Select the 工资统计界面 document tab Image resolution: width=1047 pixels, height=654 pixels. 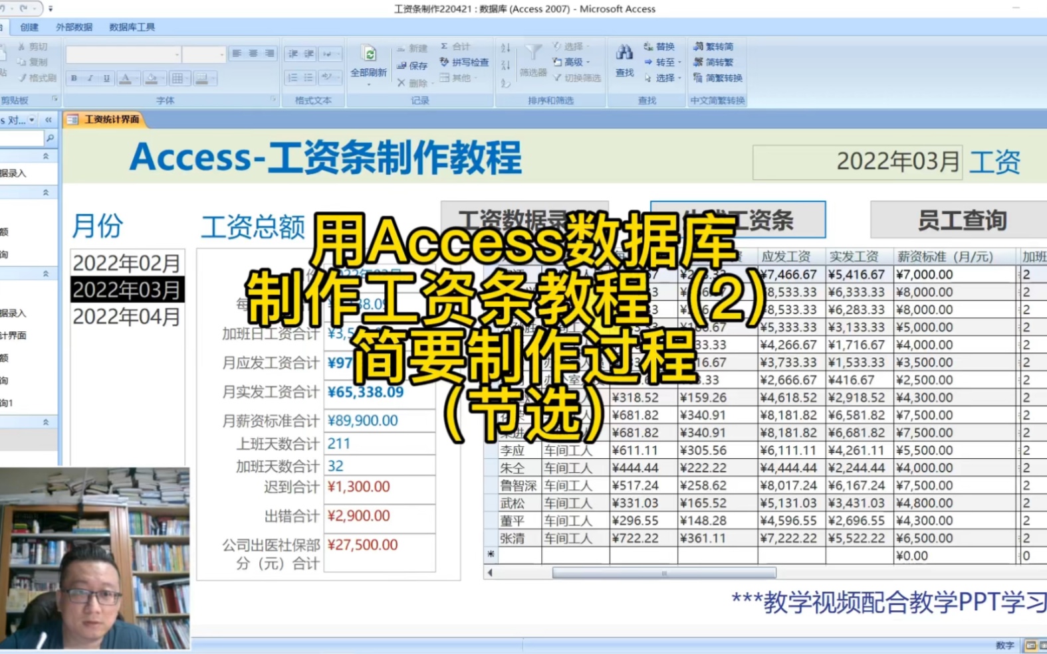[104, 120]
